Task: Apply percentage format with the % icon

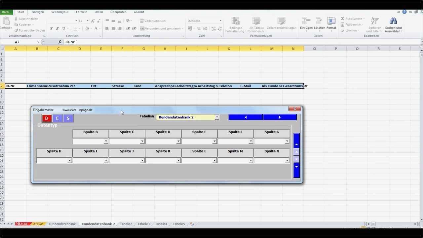Action: [198, 29]
